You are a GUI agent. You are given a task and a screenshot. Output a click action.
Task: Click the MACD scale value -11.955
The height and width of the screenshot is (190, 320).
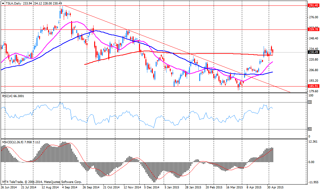pos(314,182)
